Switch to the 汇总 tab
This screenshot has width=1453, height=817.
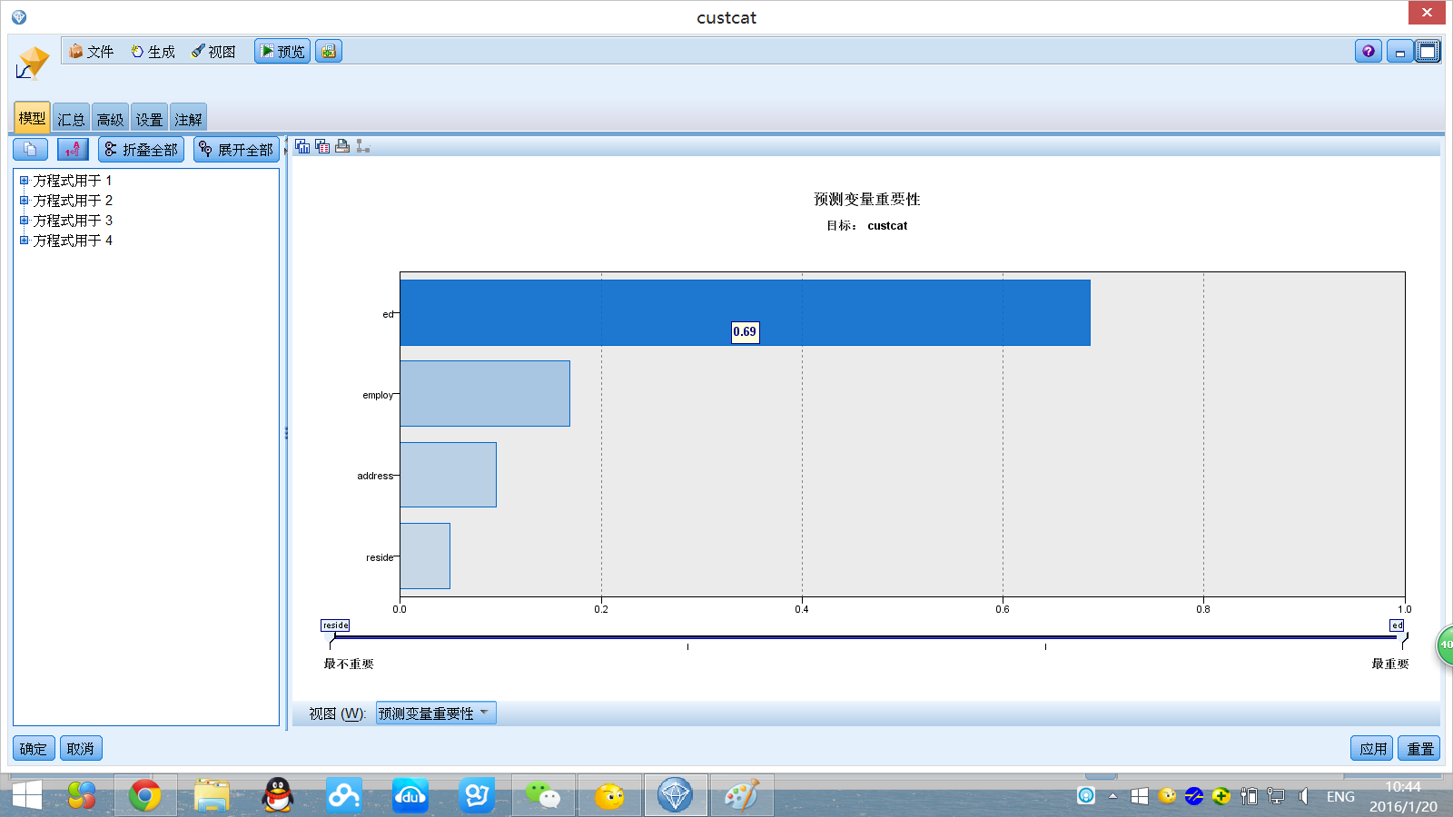[71, 119]
